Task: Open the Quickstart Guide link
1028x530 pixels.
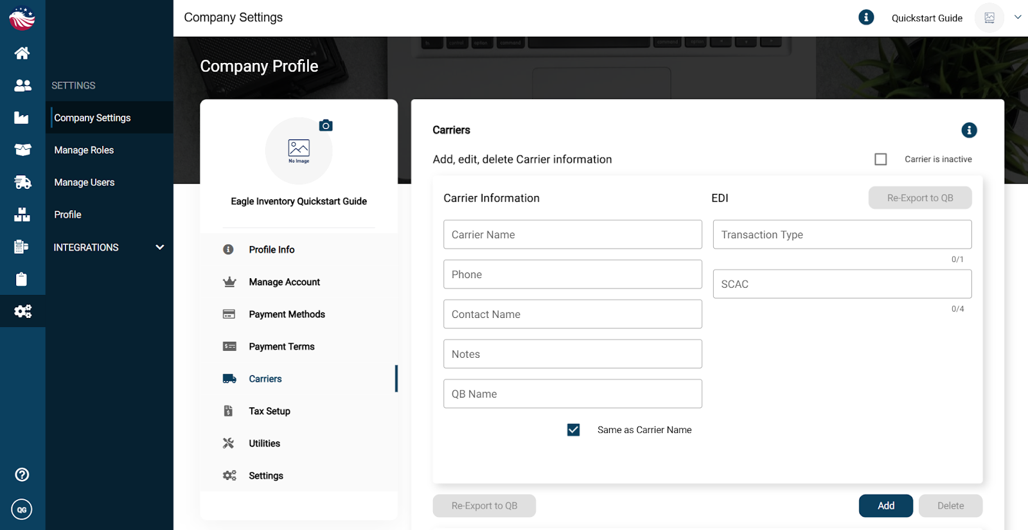Action: tap(926, 18)
